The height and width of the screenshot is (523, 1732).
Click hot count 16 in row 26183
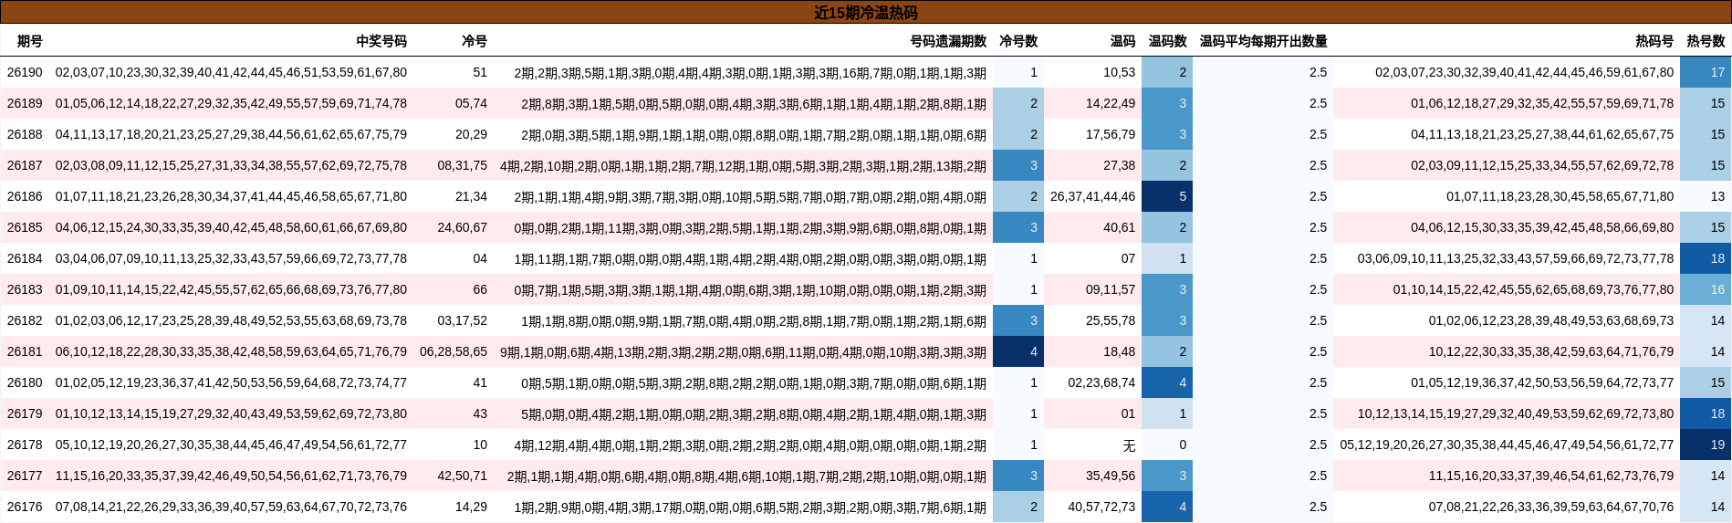(1706, 289)
